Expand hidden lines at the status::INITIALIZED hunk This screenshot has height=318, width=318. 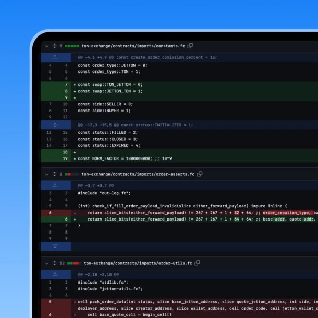click(56, 125)
